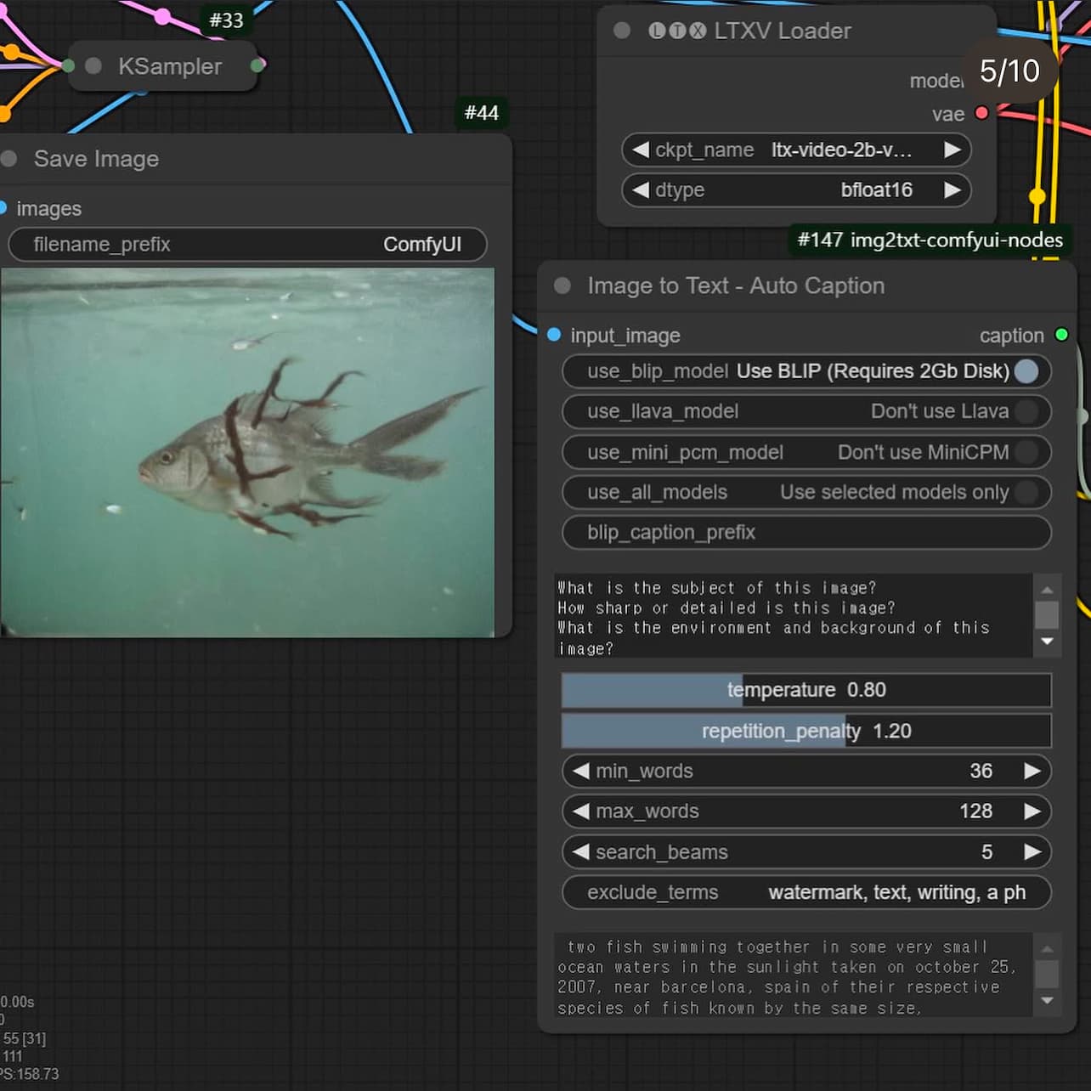Click the red vae output connector
The width and height of the screenshot is (1091, 1091).
click(x=981, y=113)
